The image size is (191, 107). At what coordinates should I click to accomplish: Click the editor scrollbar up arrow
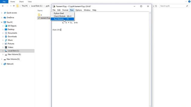tap(150, 13)
